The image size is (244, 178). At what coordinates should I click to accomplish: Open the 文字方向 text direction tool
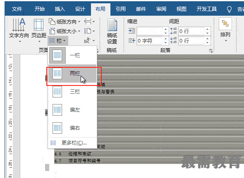(19, 30)
